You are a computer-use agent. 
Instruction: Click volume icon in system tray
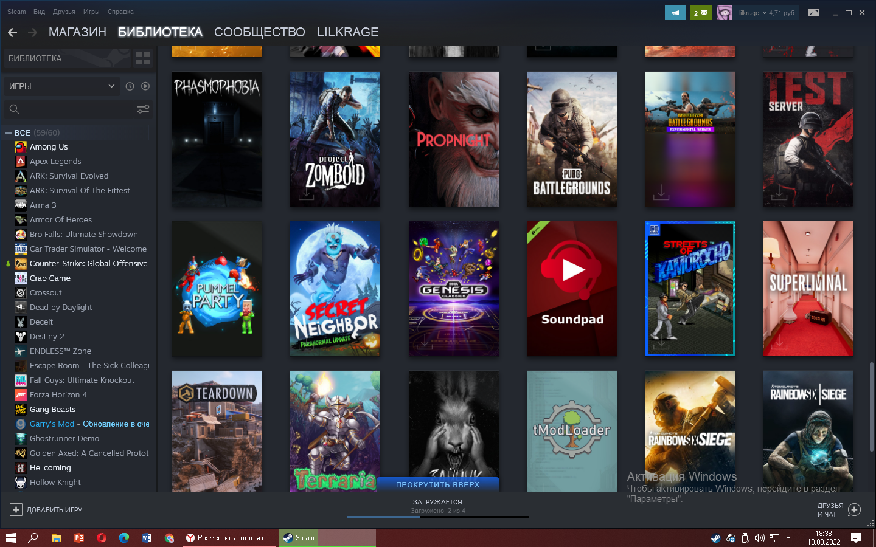coord(759,538)
